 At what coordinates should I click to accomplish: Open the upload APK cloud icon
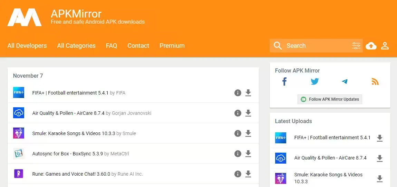coord(371,46)
